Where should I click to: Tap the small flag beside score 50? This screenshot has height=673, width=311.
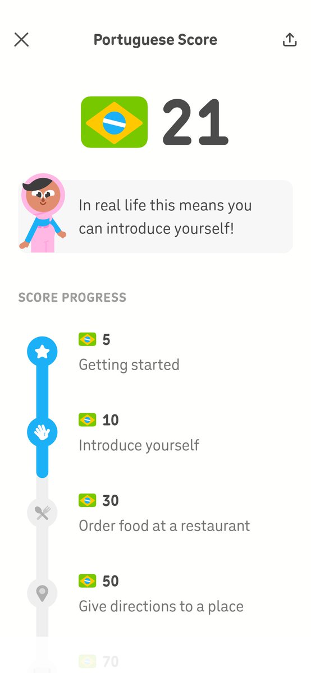click(88, 581)
